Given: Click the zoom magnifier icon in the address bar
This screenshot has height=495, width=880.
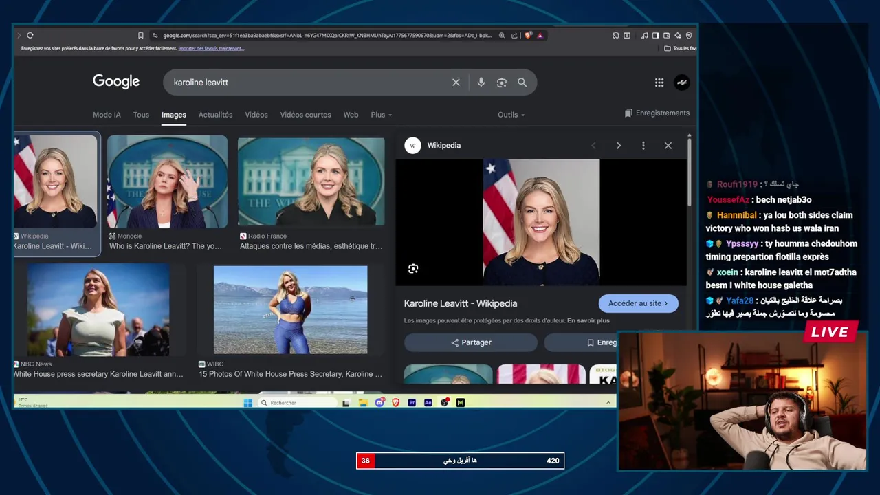Looking at the screenshot, I should point(502,35).
